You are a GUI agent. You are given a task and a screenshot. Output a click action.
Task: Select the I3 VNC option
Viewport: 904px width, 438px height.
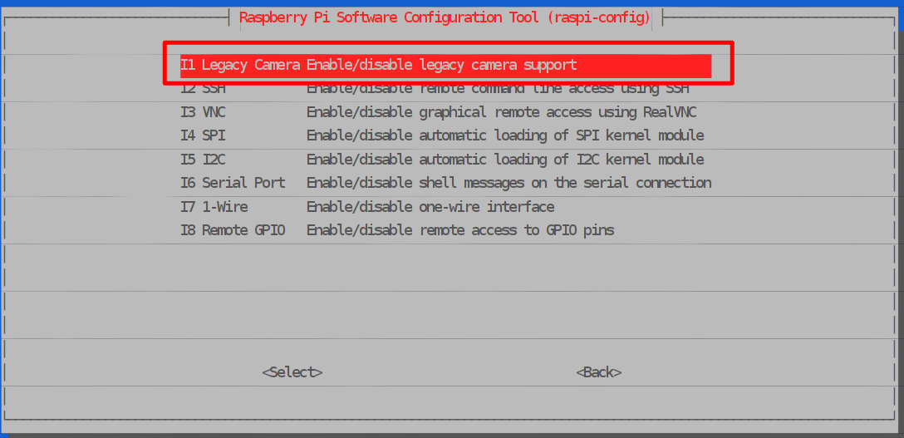(x=203, y=112)
